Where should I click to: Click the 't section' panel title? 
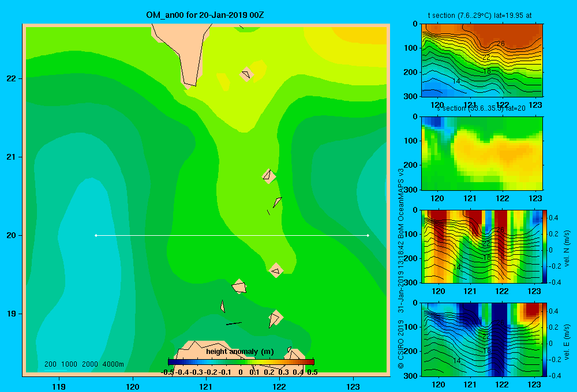tap(479, 16)
